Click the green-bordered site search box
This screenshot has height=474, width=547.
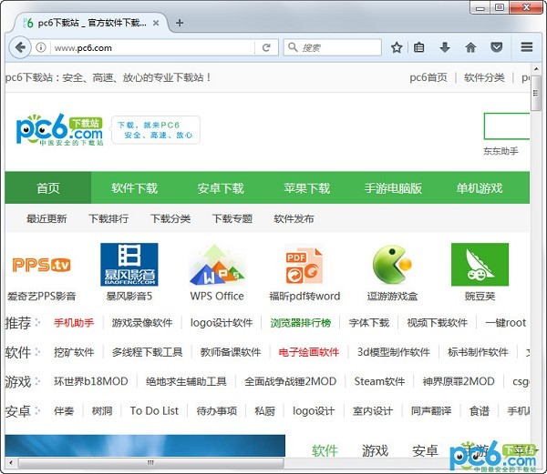pyautogui.click(x=507, y=126)
